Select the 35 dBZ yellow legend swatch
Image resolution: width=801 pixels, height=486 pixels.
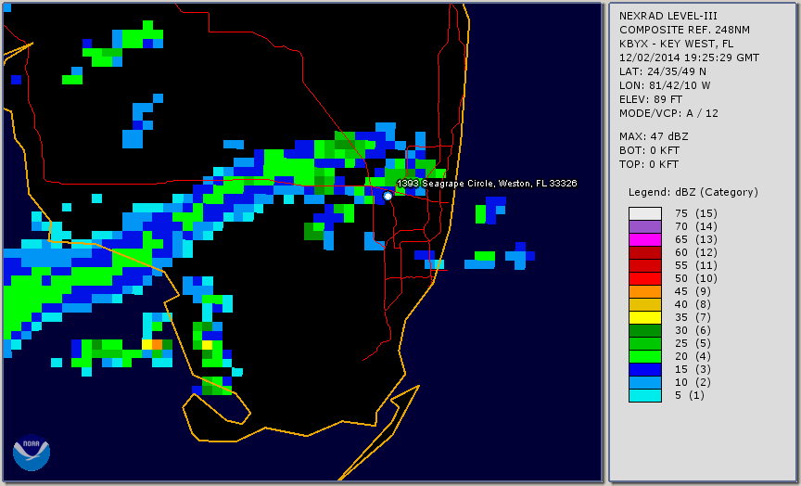(x=645, y=317)
